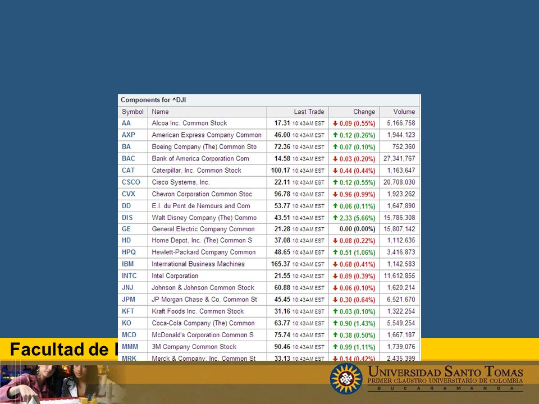Click Chevron's change value 0.96 (0.99%)

point(357,194)
